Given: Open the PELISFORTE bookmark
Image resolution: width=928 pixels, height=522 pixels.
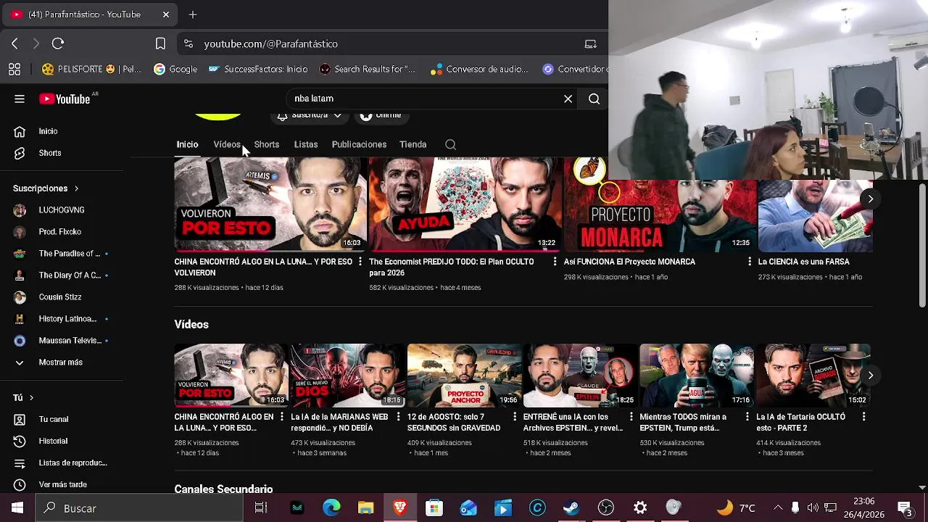Looking at the screenshot, I should (91, 70).
